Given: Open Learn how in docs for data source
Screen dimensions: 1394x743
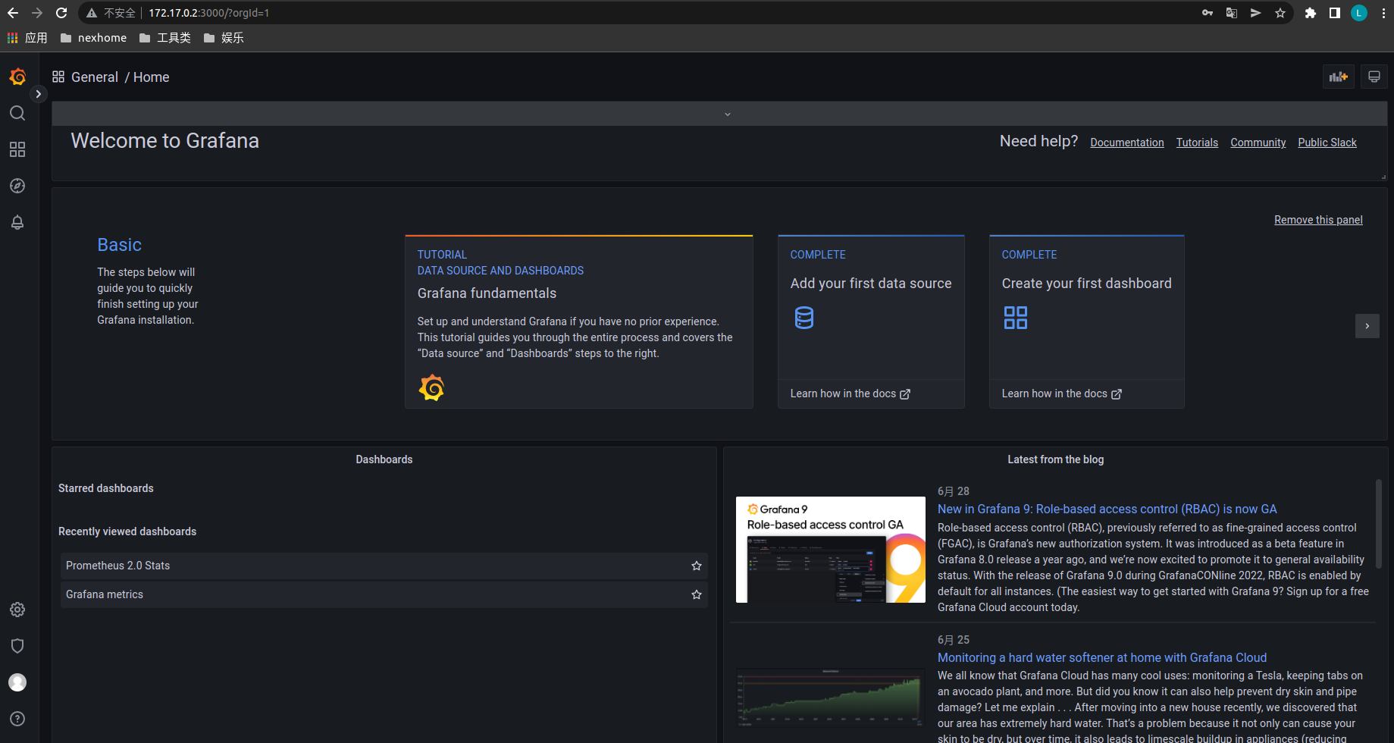Looking at the screenshot, I should click(x=850, y=393).
